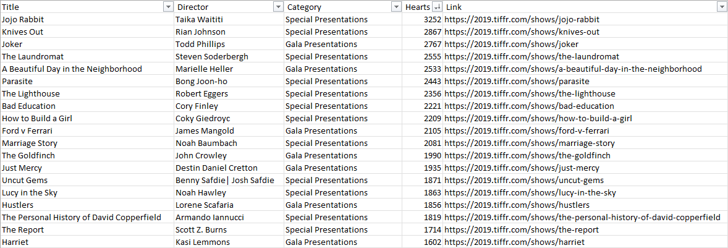Open the Director column filter dropdown

[x=277, y=7]
